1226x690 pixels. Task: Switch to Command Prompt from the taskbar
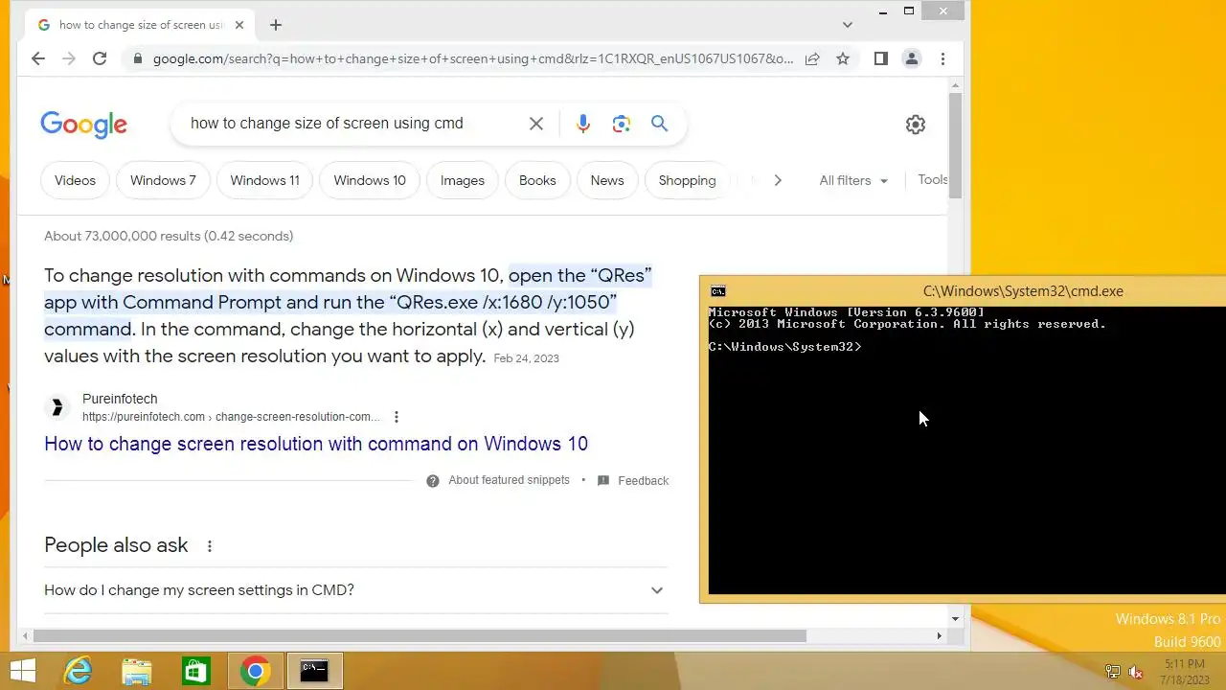point(314,671)
